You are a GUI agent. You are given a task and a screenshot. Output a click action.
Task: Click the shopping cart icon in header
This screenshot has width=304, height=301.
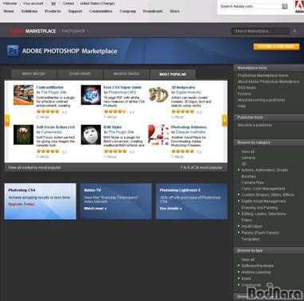(x=53, y=4)
